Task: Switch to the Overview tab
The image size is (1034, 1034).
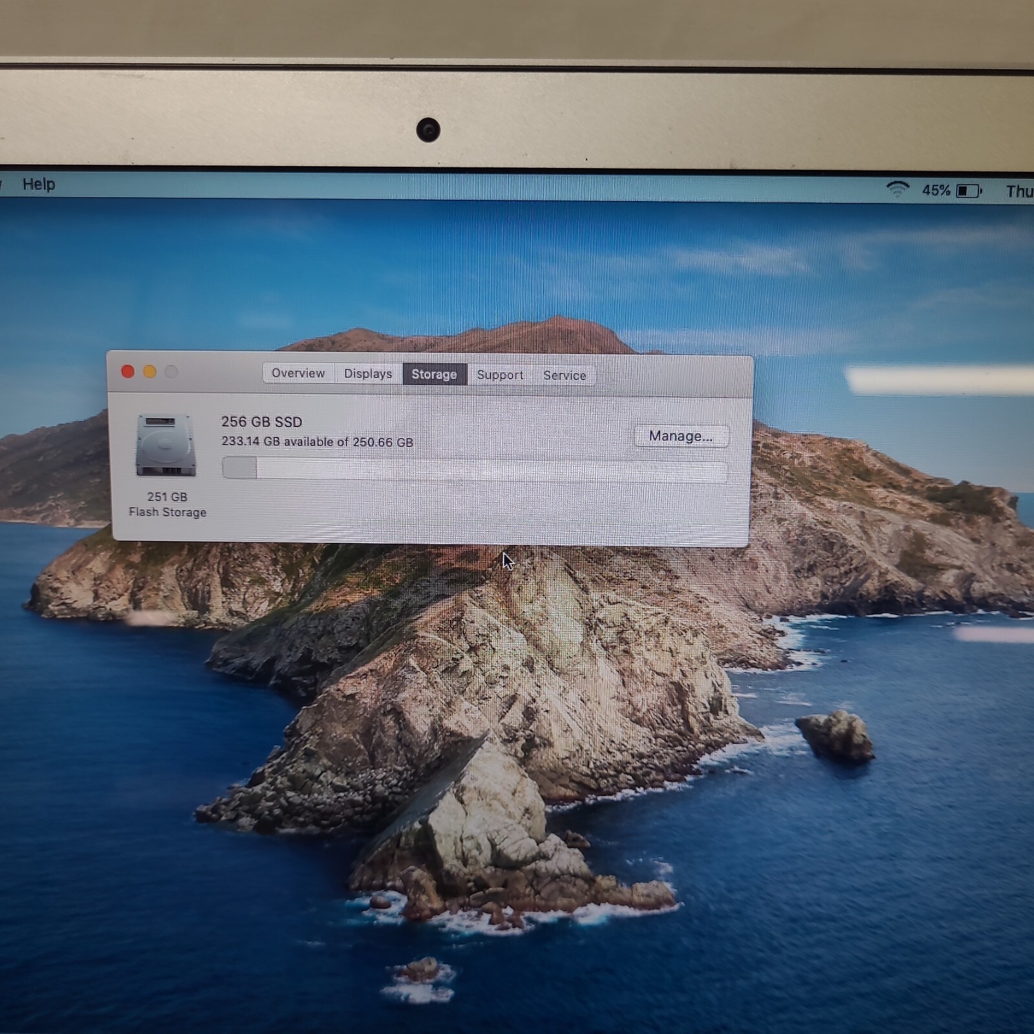Action: pos(298,373)
